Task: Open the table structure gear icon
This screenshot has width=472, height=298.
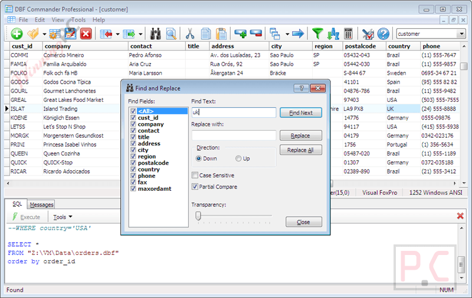Action: coord(54,34)
